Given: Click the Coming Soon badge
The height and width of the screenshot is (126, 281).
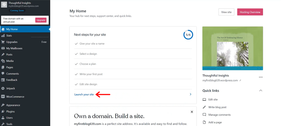Looking at the screenshot, I should 17,10.
